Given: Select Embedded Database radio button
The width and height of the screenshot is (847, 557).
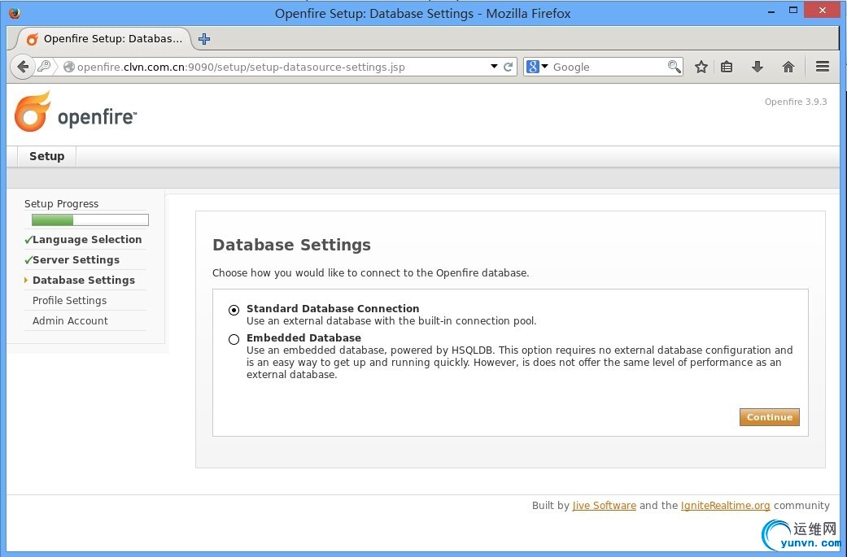Looking at the screenshot, I should tap(234, 340).
